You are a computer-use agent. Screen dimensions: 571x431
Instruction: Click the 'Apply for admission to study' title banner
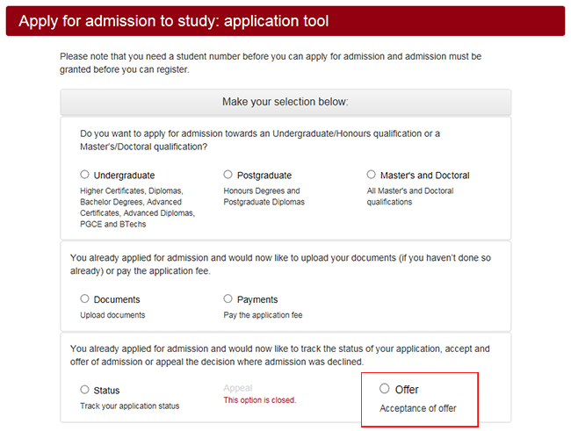(x=174, y=21)
